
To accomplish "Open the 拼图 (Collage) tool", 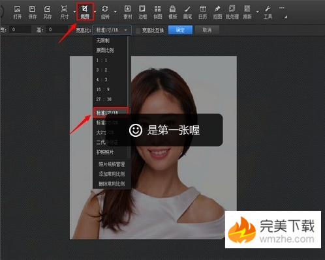I will tap(157, 12).
